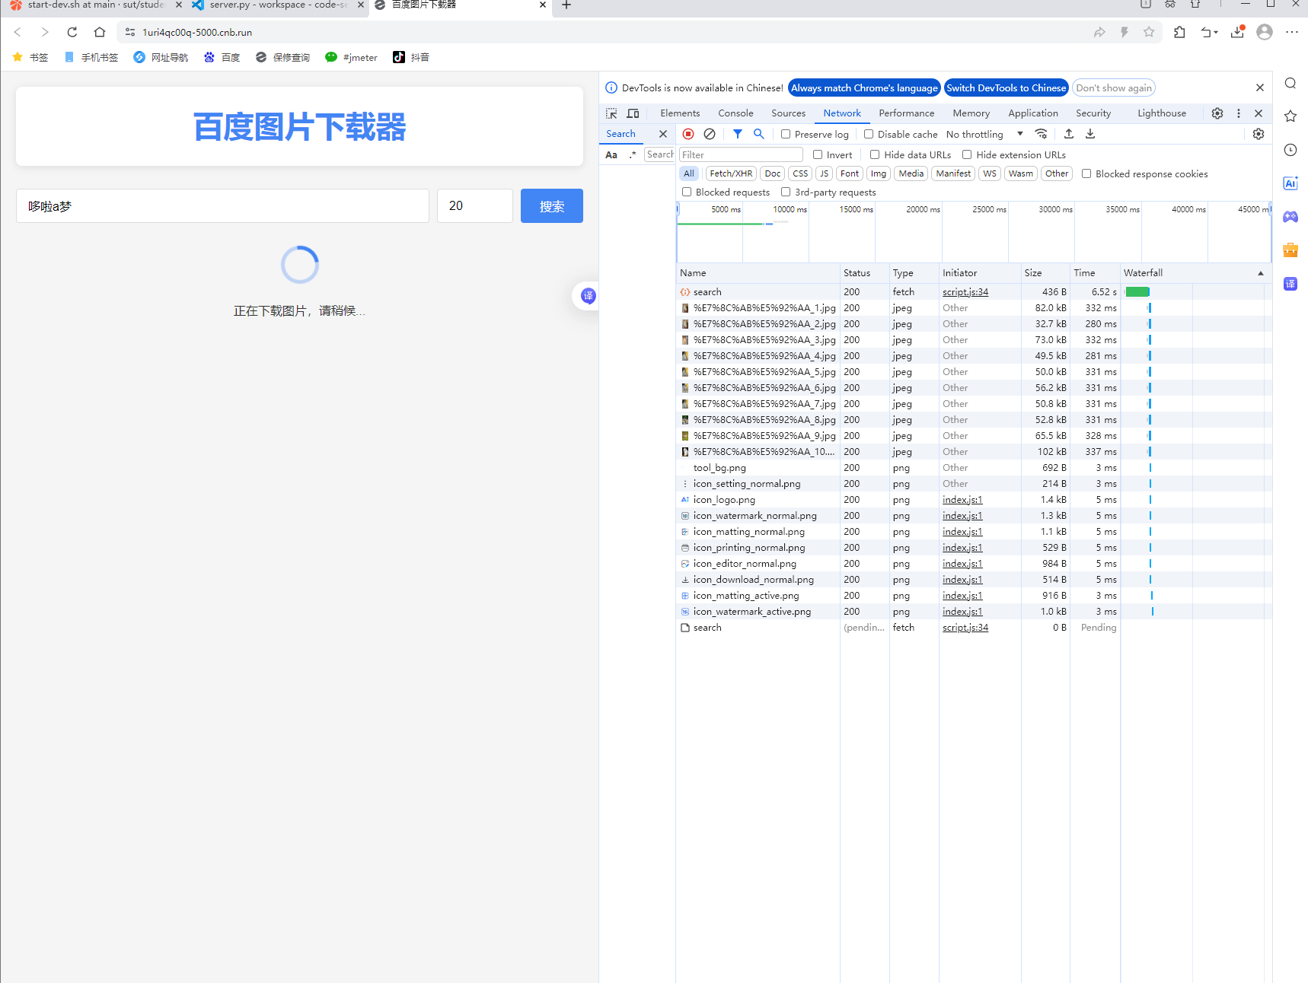Click the network search magnifier icon
The width and height of the screenshot is (1308, 983).
point(759,134)
